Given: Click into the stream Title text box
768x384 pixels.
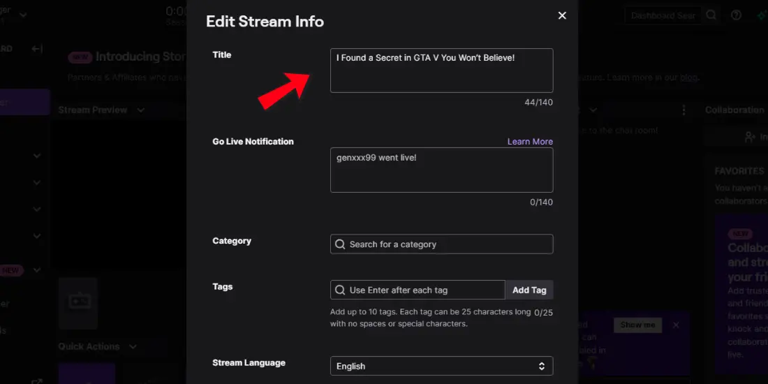Looking at the screenshot, I should [441, 70].
